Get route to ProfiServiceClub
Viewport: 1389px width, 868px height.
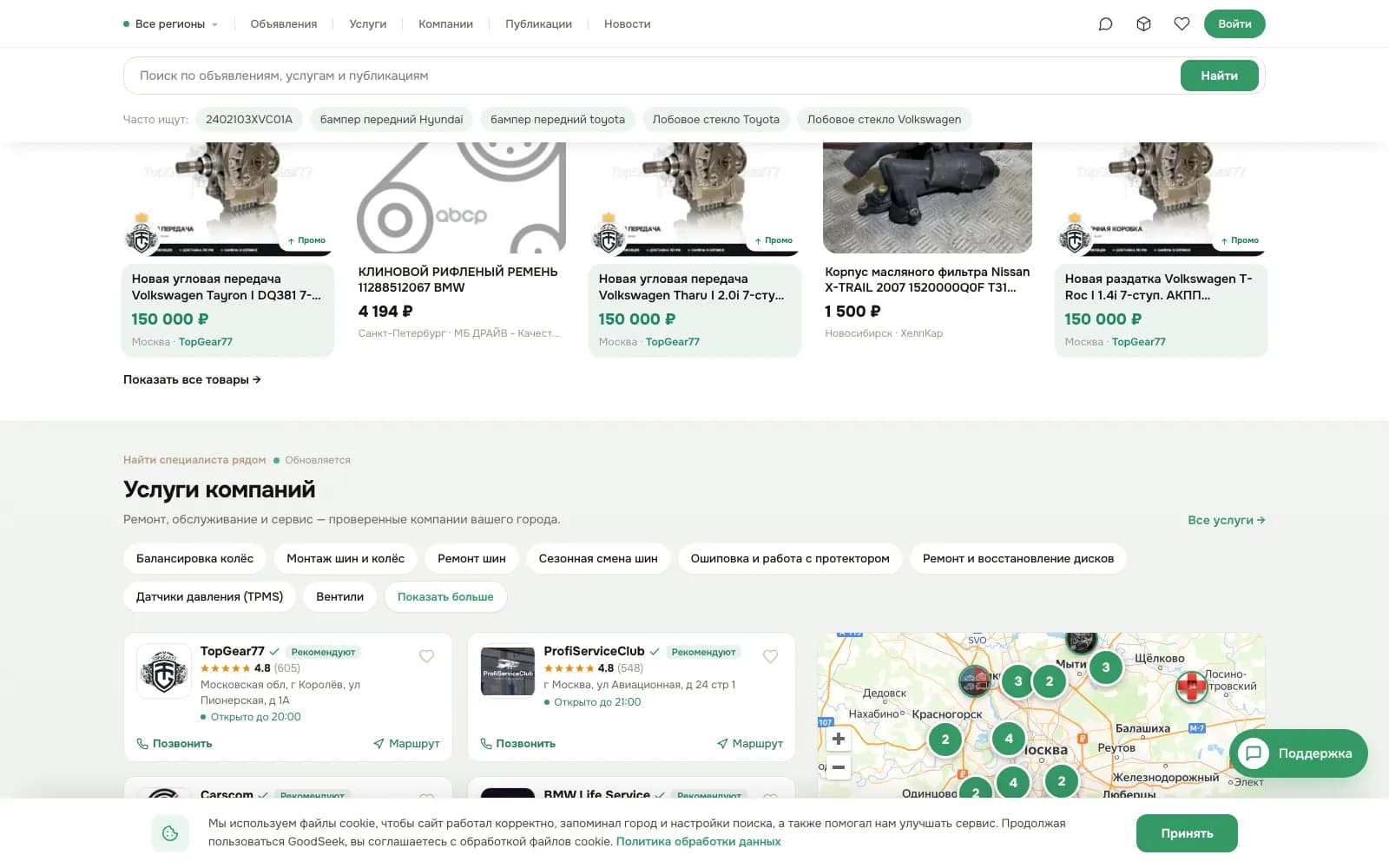tap(750, 744)
